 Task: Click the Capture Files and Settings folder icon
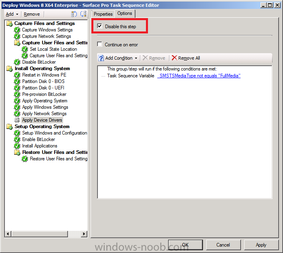click(x=9, y=23)
